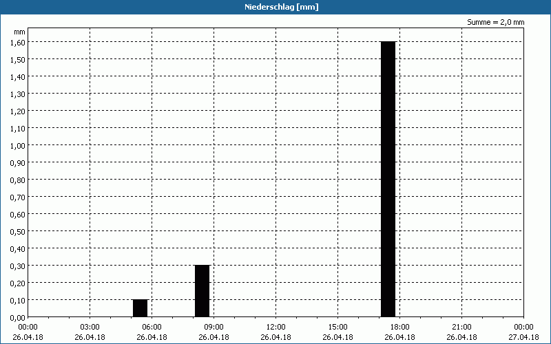Viewport: 551px width, 344px height.
Task: Click the 0,10 mm bar near 06:00
Action: [141, 308]
